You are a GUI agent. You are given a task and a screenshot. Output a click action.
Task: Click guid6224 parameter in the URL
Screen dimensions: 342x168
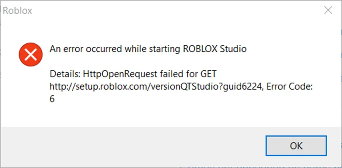click(x=241, y=87)
